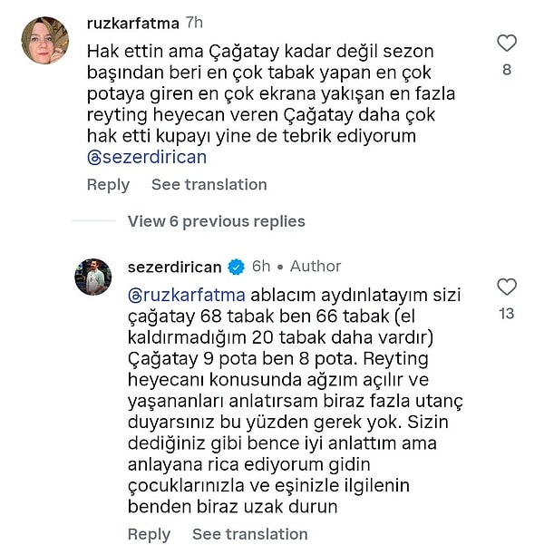Click the Threads icon before @sezerdirican mention
This screenshot has width=544, height=545.
pyautogui.click(x=93, y=157)
